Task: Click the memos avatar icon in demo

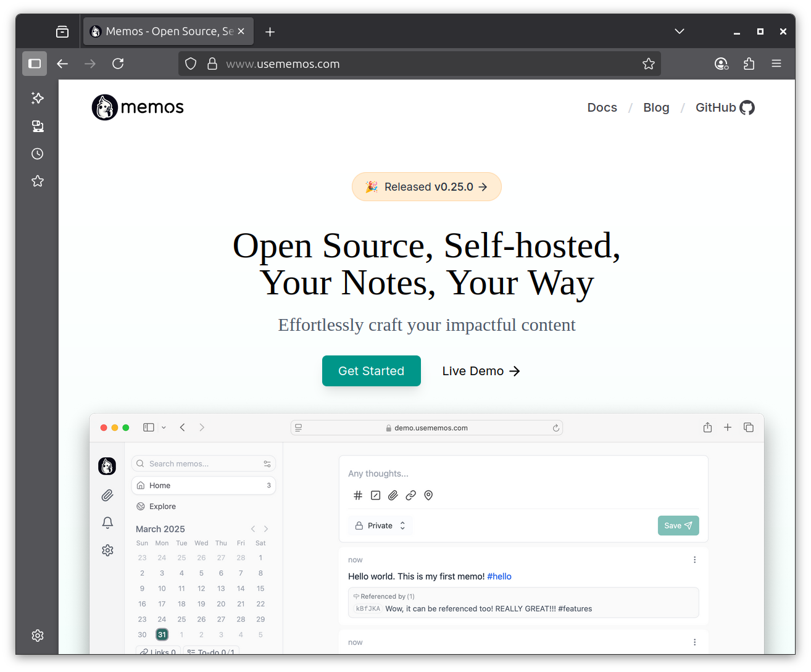Action: point(107,466)
